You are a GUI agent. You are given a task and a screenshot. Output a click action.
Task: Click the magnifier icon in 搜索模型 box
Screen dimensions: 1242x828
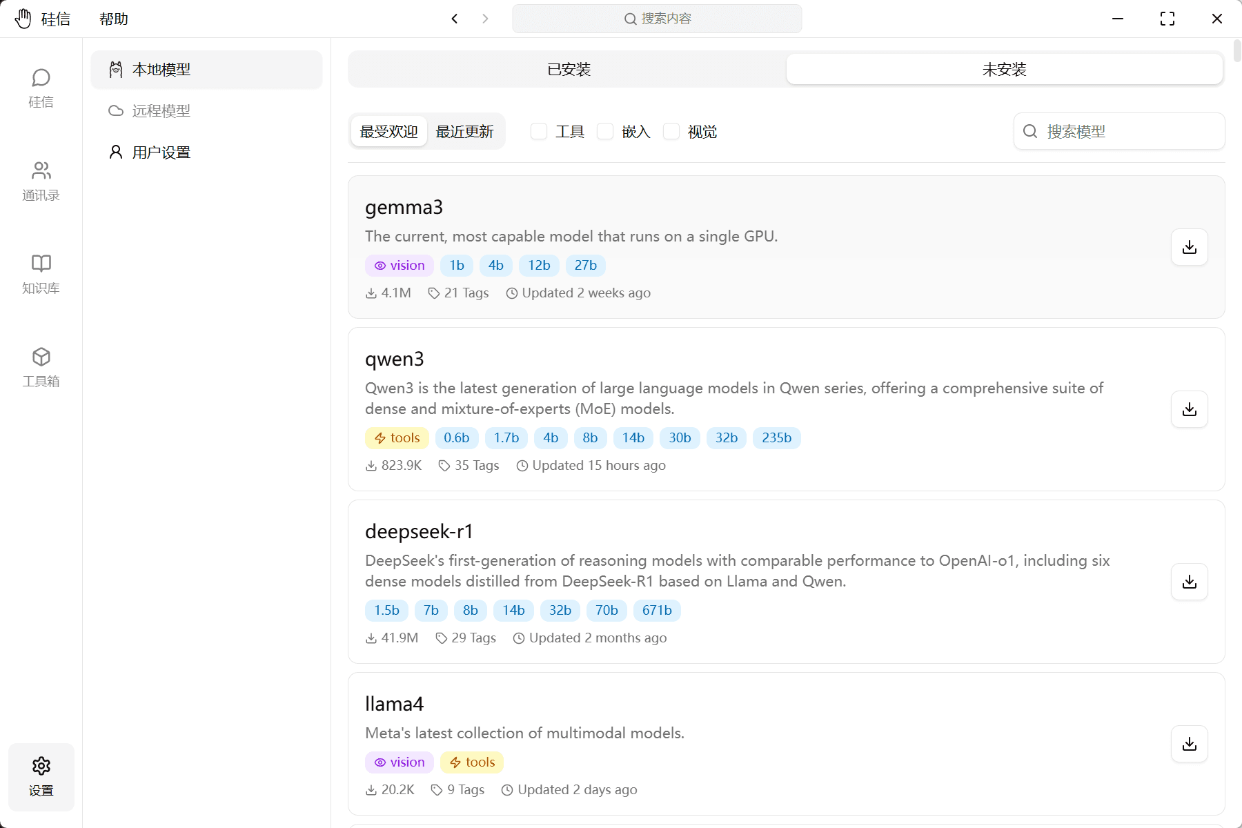[1030, 131]
